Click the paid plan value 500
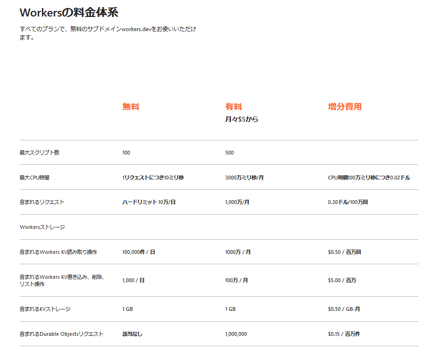 [229, 153]
